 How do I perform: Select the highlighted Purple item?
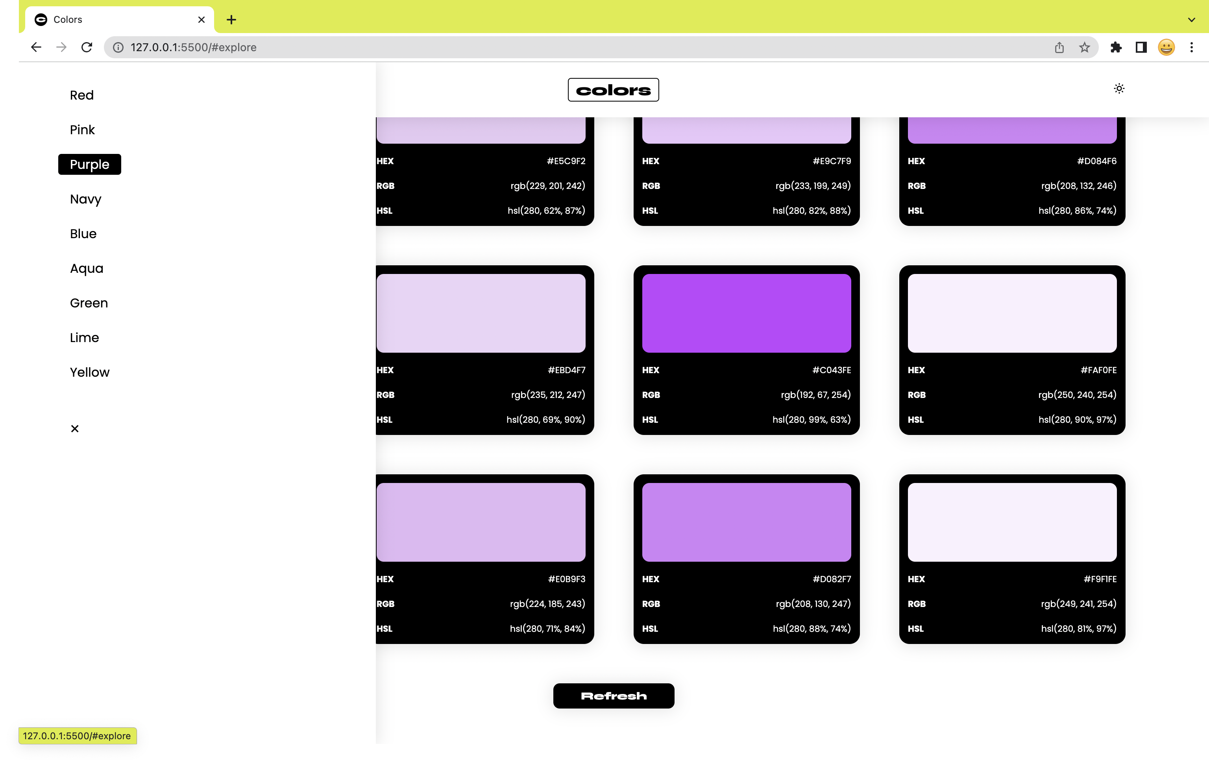[x=89, y=164]
